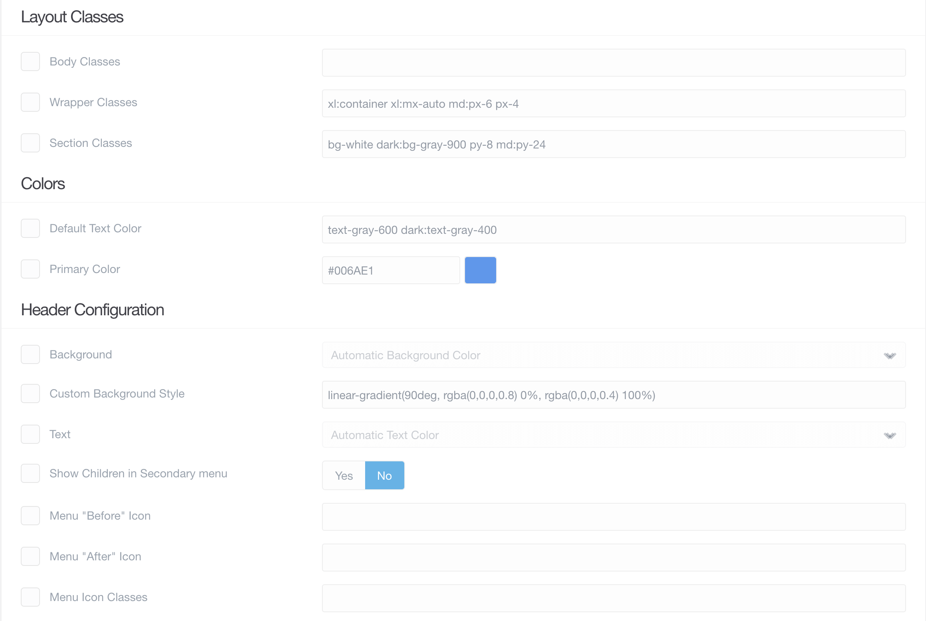This screenshot has width=926, height=621.
Task: Click the chevron arrow of the Background select
Action: click(x=890, y=356)
